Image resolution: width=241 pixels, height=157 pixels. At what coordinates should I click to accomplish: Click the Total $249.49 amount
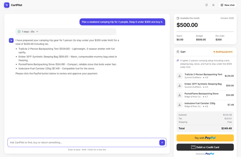227,128
